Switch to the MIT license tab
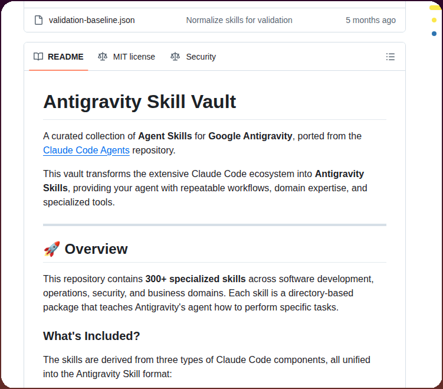443x389 pixels. point(127,57)
